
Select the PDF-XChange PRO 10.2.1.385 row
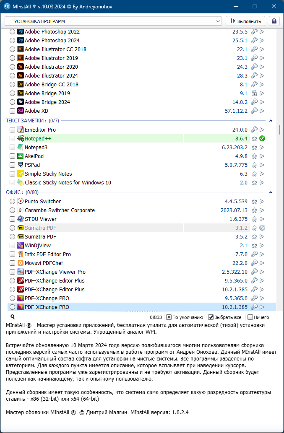click(126, 307)
